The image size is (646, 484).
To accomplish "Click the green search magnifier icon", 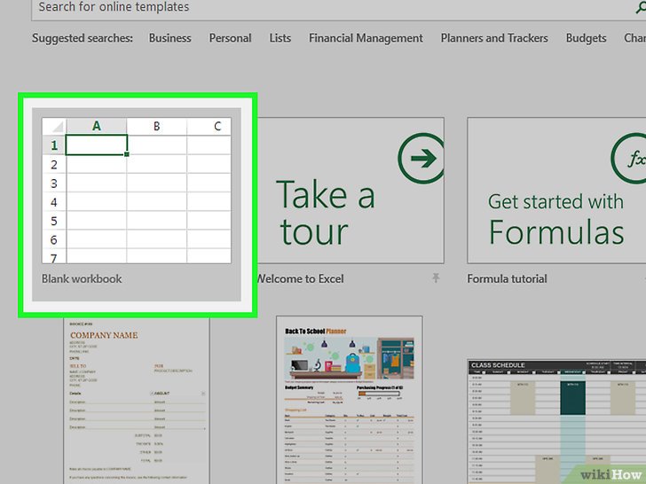I will pyautogui.click(x=641, y=7).
